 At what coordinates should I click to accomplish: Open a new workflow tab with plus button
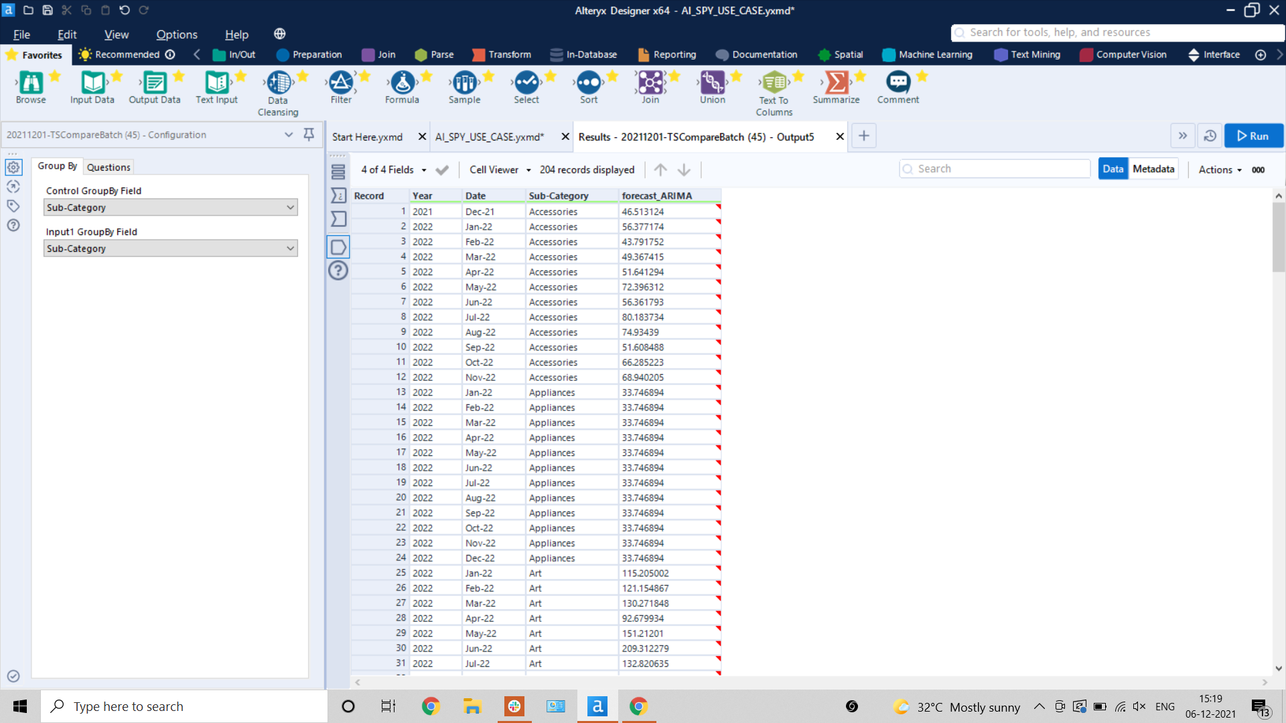[x=863, y=136]
